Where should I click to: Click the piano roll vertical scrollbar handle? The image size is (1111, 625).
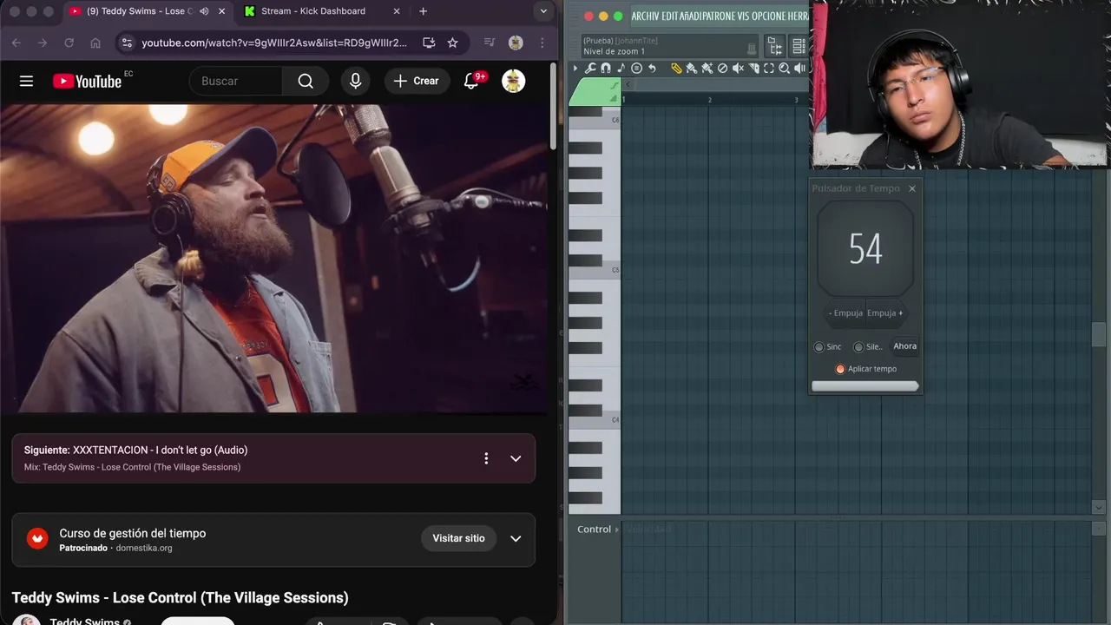tap(1099, 334)
